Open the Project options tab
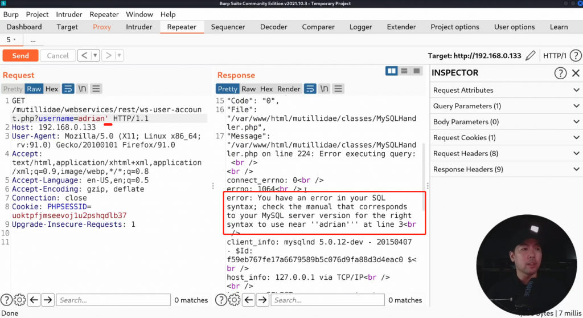 [x=455, y=27]
